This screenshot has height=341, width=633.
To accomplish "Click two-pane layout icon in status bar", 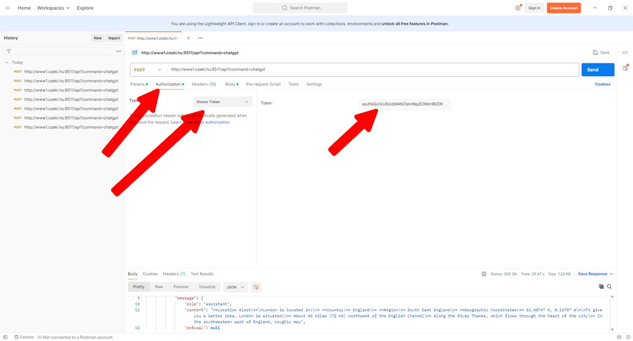I will [x=619, y=337].
